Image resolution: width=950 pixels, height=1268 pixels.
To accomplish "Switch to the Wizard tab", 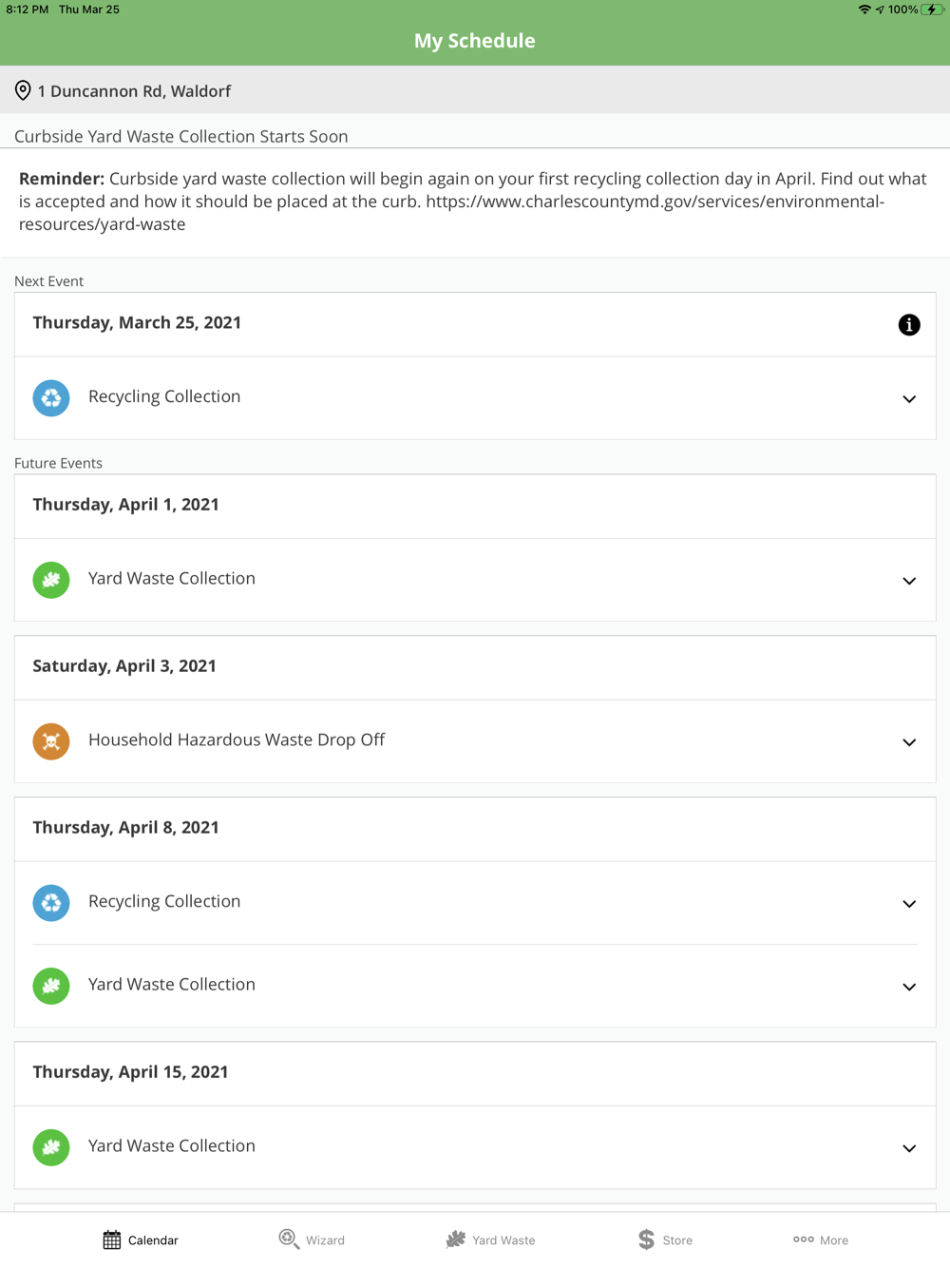I will pos(312,1239).
